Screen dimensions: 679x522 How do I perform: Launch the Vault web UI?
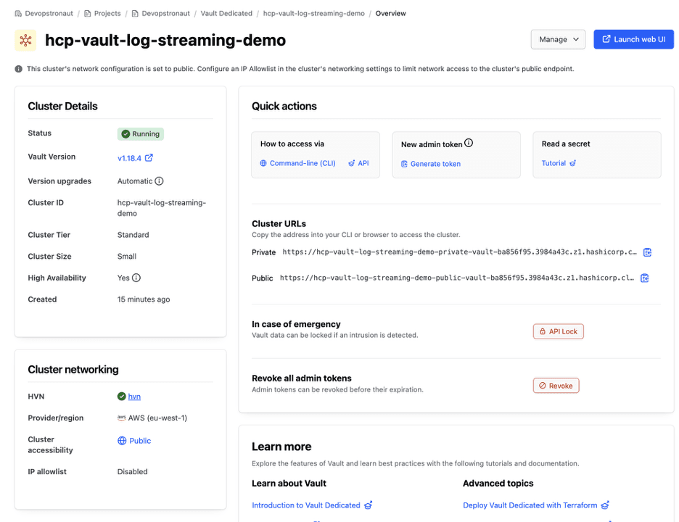tap(633, 39)
